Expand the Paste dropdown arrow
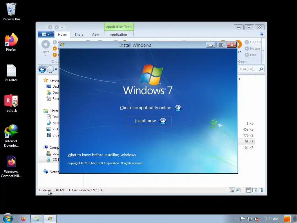297x223 pixels. 45,56
